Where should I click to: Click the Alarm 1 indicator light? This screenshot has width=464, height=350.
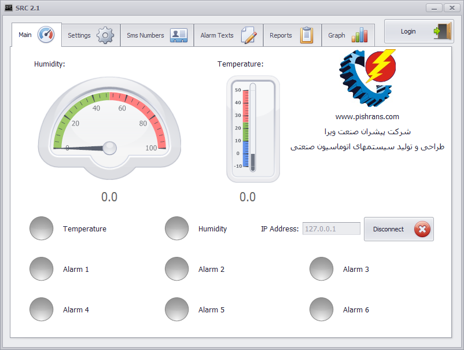click(x=42, y=268)
